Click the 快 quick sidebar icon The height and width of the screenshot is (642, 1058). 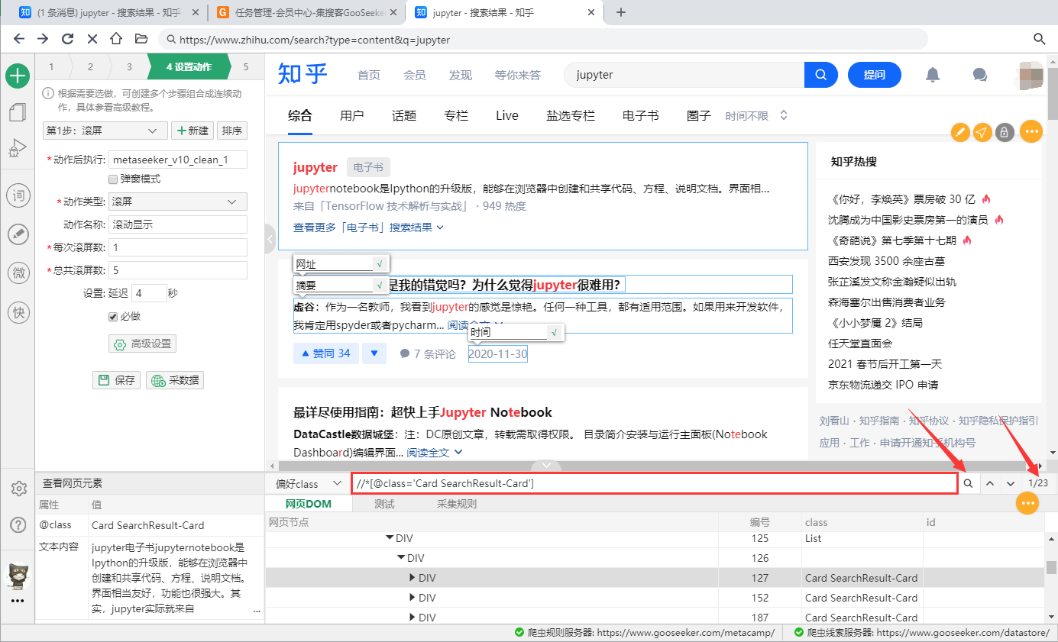(18, 311)
